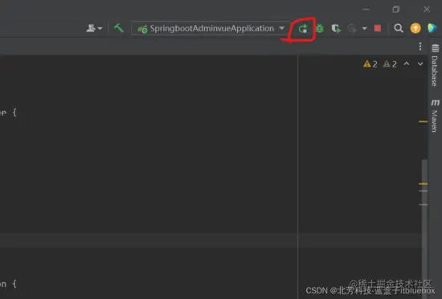
Task: Go to next highlighted problem arrow
Action: point(420,64)
